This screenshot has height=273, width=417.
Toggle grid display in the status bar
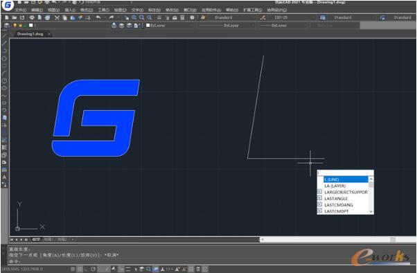(79, 269)
